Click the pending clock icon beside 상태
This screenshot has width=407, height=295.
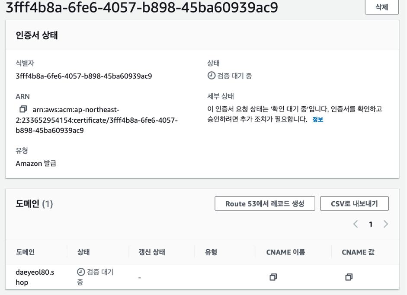(211, 76)
